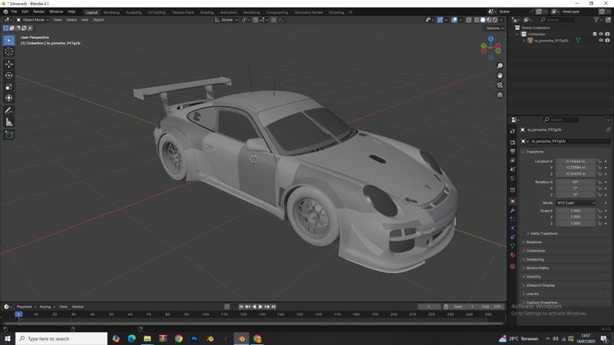Open the XYZ Euler rotation mode dropdown

pyautogui.click(x=576, y=203)
